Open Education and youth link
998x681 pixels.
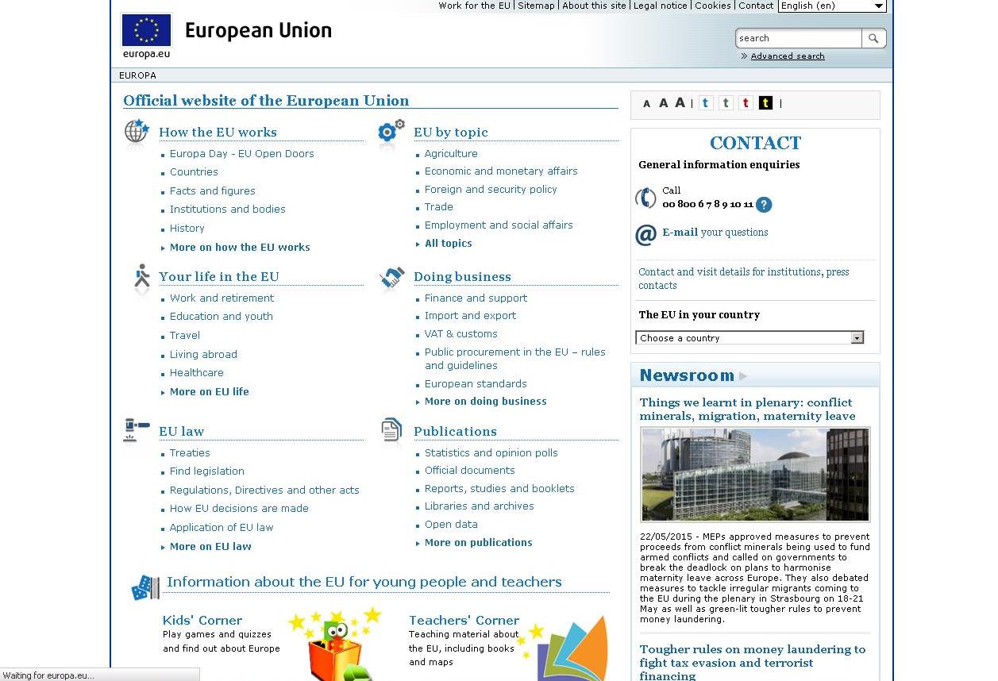pyautogui.click(x=221, y=317)
